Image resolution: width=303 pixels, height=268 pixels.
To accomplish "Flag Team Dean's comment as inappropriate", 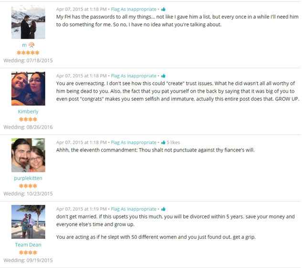I will tap(134, 209).
